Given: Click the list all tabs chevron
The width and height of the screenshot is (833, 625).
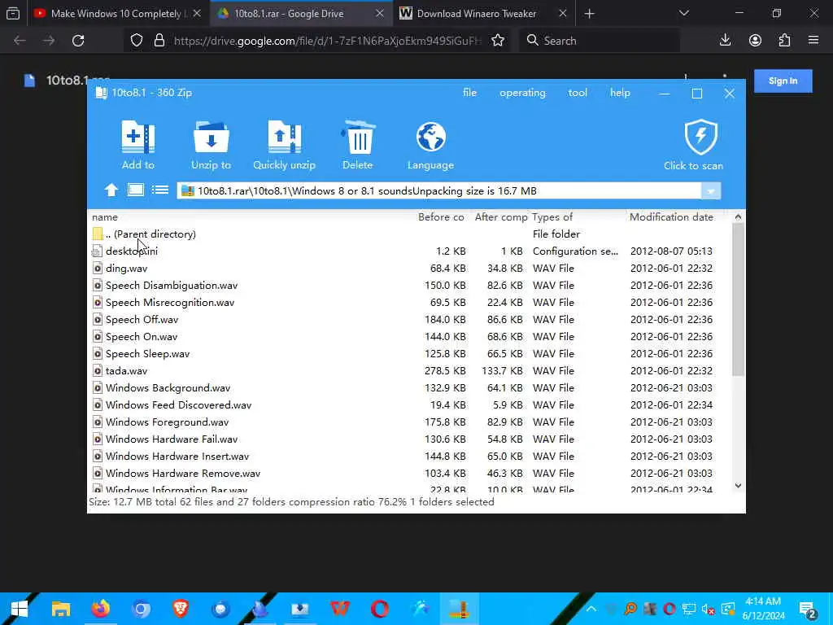Looking at the screenshot, I should pyautogui.click(x=683, y=13).
